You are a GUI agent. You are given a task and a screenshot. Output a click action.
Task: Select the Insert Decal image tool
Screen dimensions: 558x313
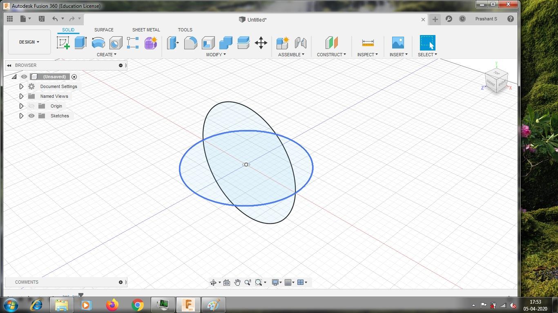[x=398, y=43]
